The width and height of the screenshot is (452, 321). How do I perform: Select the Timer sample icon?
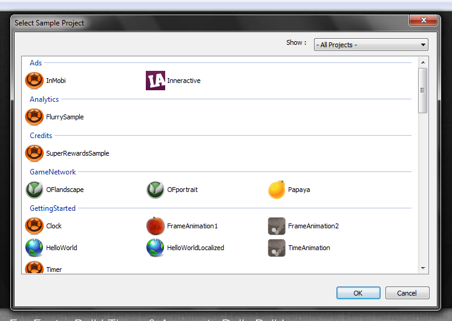pyautogui.click(x=34, y=267)
